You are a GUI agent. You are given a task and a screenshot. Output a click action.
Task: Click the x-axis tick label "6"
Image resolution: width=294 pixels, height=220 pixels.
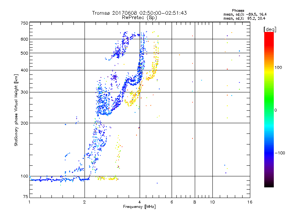[x=172, y=202]
